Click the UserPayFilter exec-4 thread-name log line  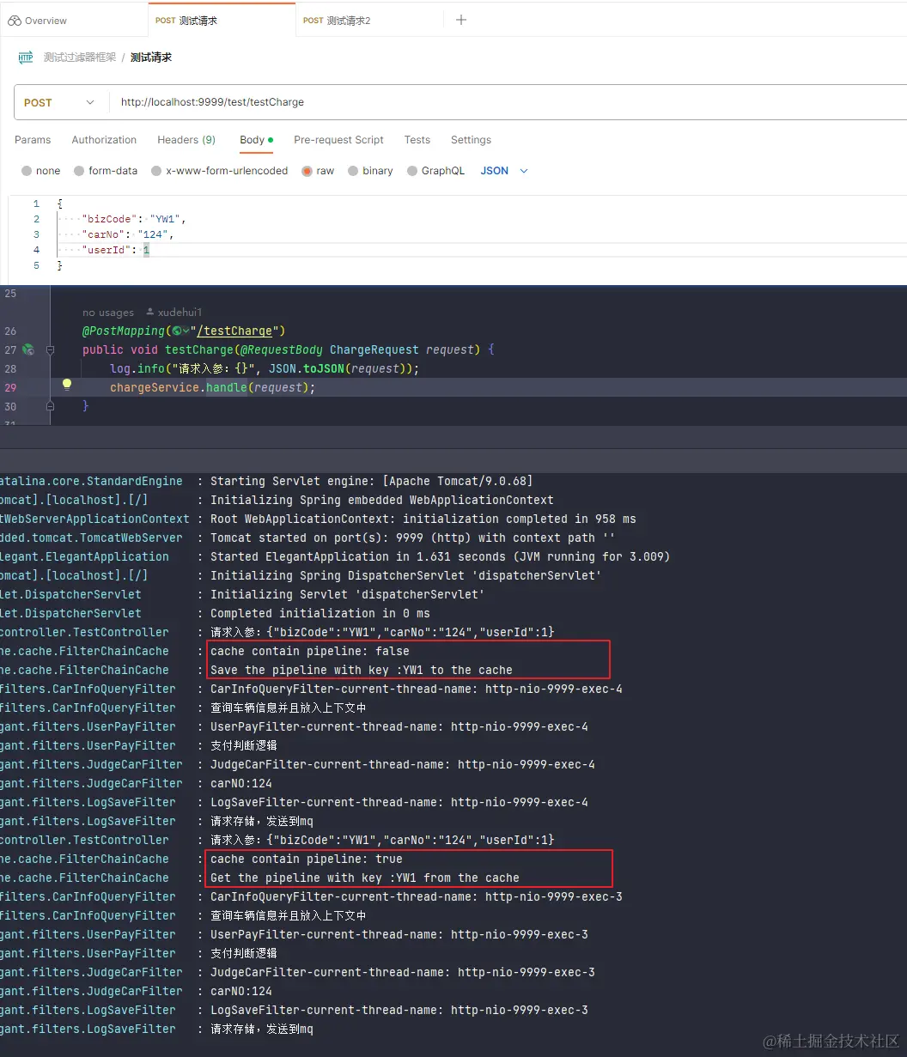pos(399,726)
